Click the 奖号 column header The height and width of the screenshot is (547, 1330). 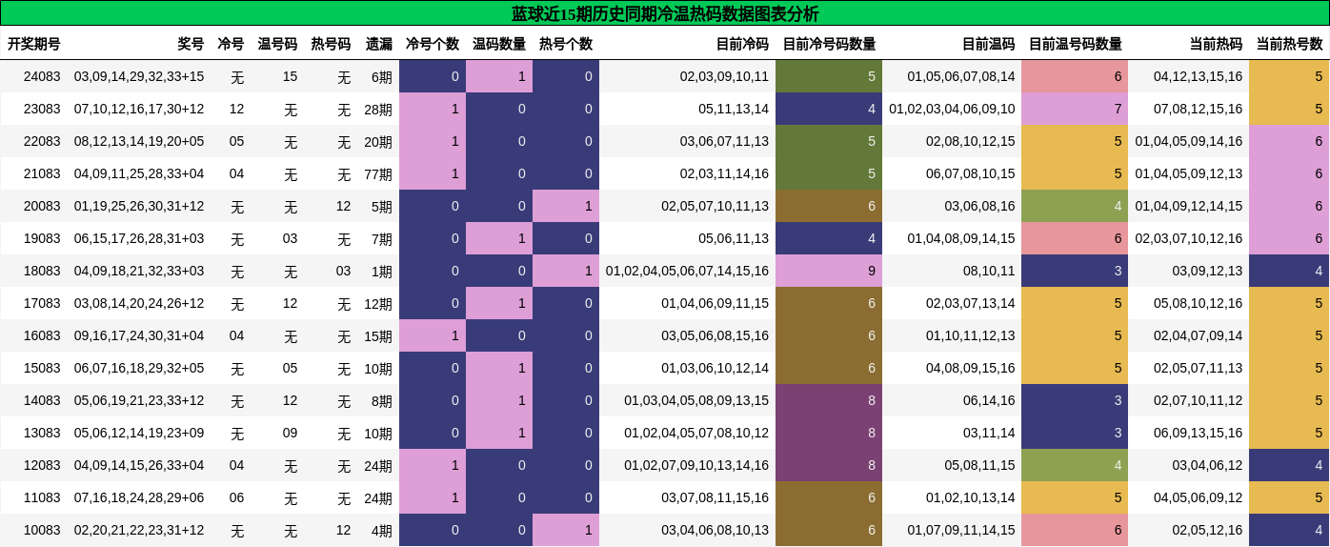191,44
